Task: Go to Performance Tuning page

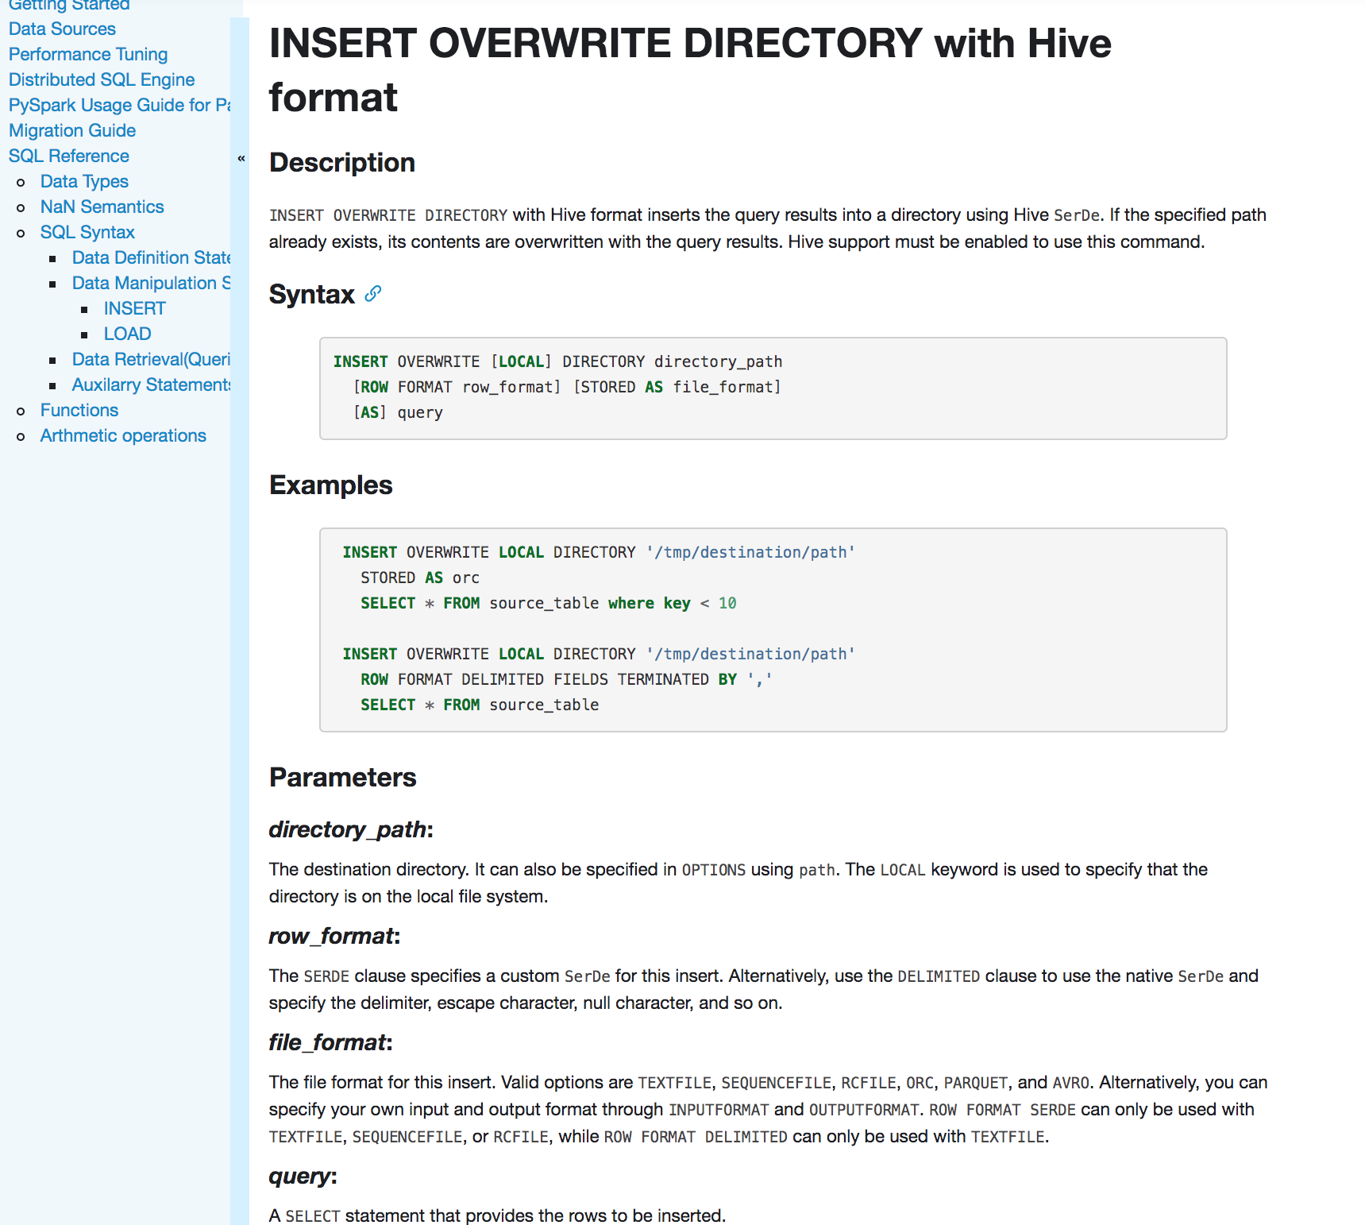Action: click(88, 55)
